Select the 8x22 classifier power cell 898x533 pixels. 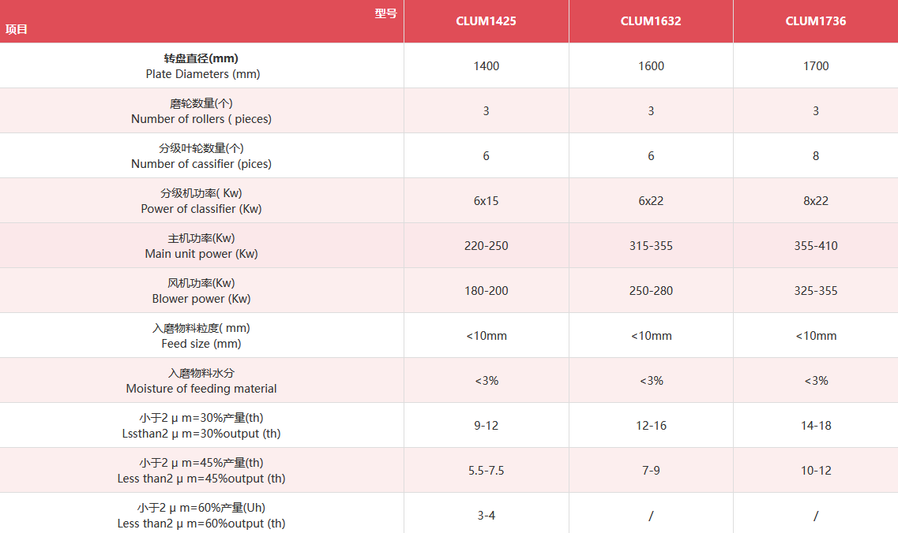pos(816,201)
